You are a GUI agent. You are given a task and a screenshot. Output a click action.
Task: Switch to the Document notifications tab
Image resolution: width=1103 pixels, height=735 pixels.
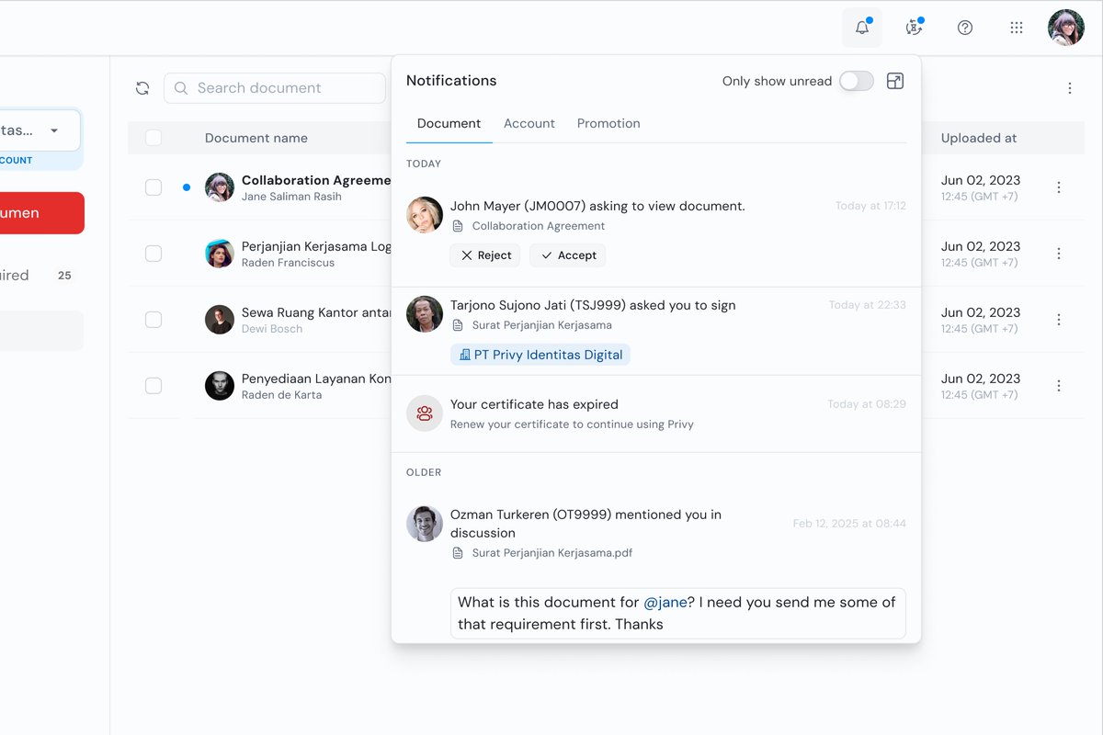coord(449,123)
